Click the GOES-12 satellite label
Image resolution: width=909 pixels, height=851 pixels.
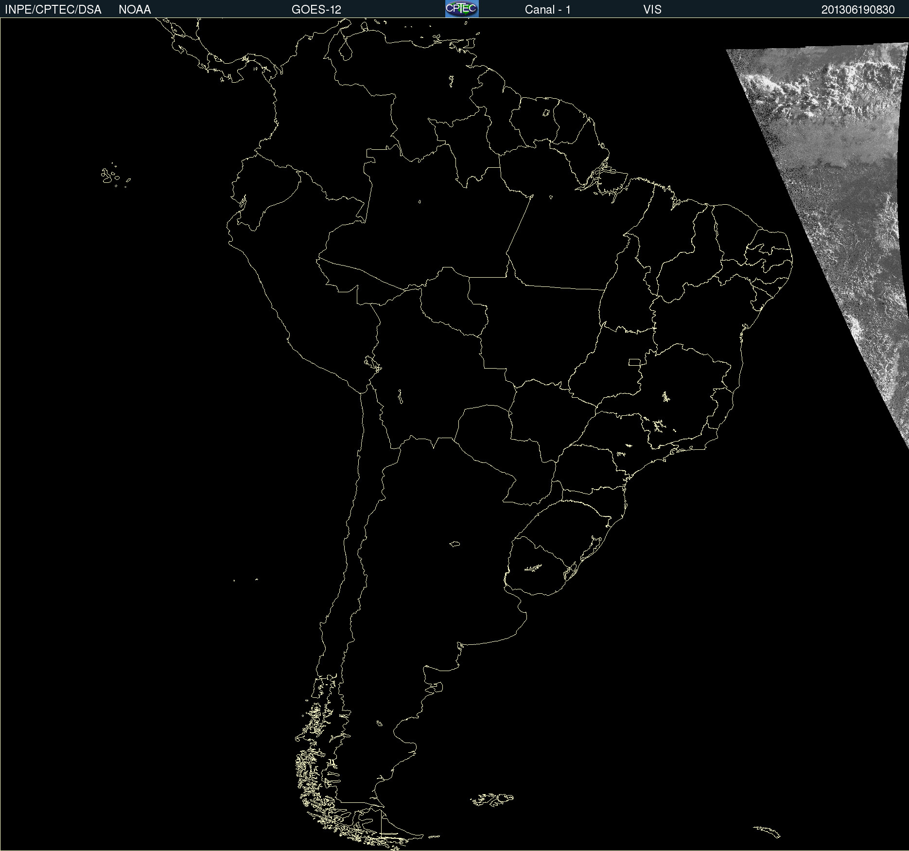pyautogui.click(x=316, y=10)
